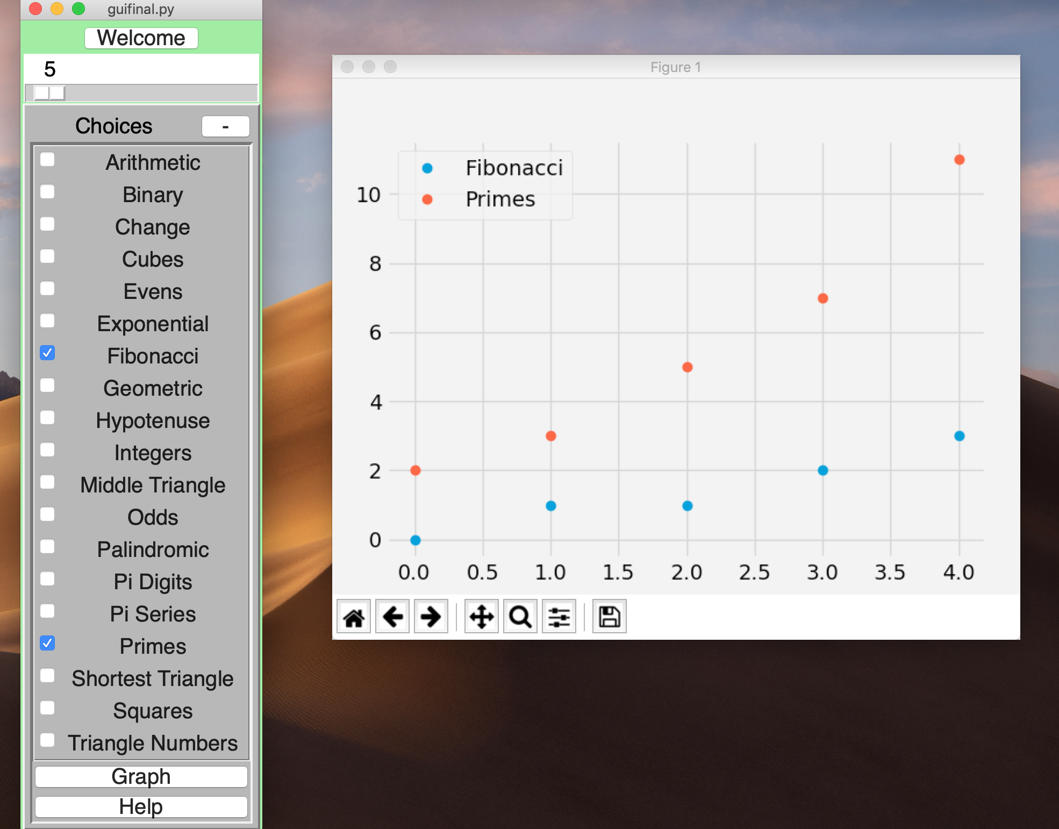1059x829 pixels.
Task: Tick the Arithmetic checkbox
Action: tap(47, 160)
